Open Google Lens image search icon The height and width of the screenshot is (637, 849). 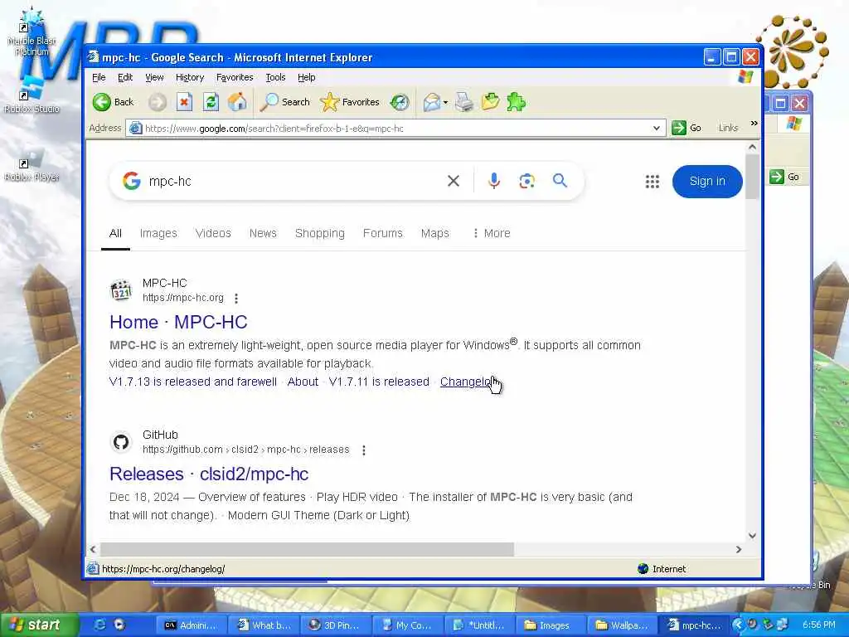(526, 181)
